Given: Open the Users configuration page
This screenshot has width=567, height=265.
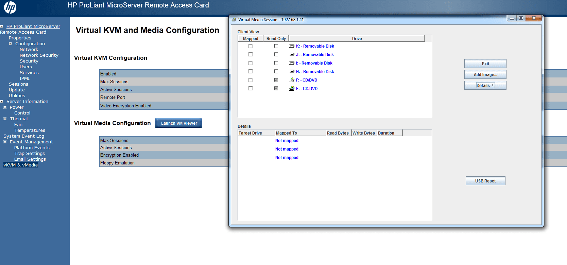Looking at the screenshot, I should click(x=26, y=67).
